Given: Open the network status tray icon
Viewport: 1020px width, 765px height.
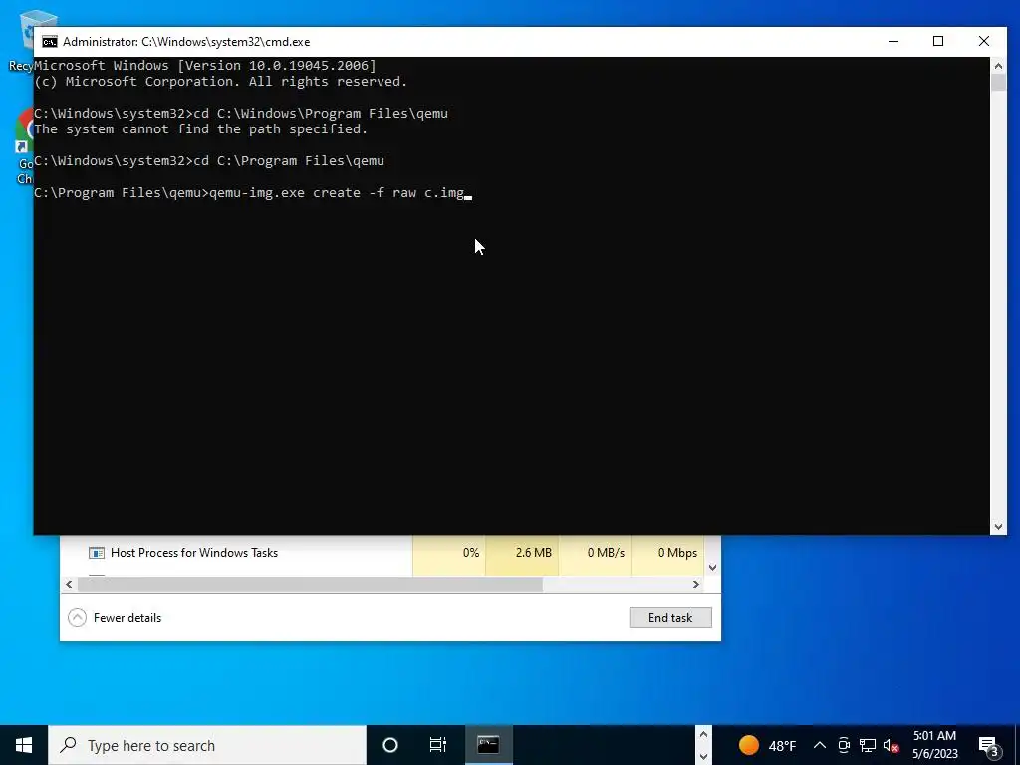Looking at the screenshot, I should pyautogui.click(x=868, y=745).
